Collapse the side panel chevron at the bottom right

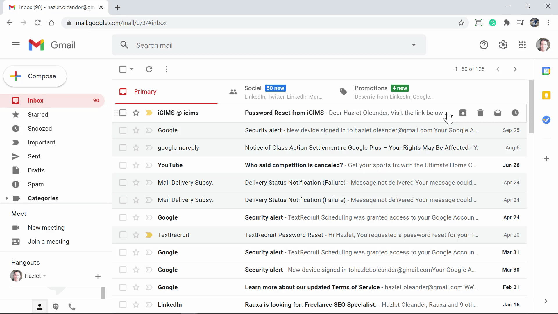pyautogui.click(x=546, y=301)
